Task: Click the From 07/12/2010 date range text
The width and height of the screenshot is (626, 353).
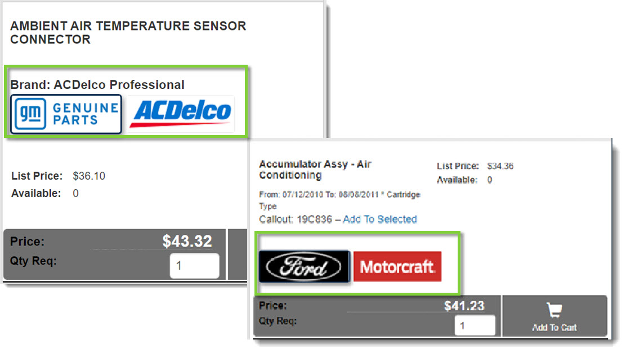Action: 339,195
